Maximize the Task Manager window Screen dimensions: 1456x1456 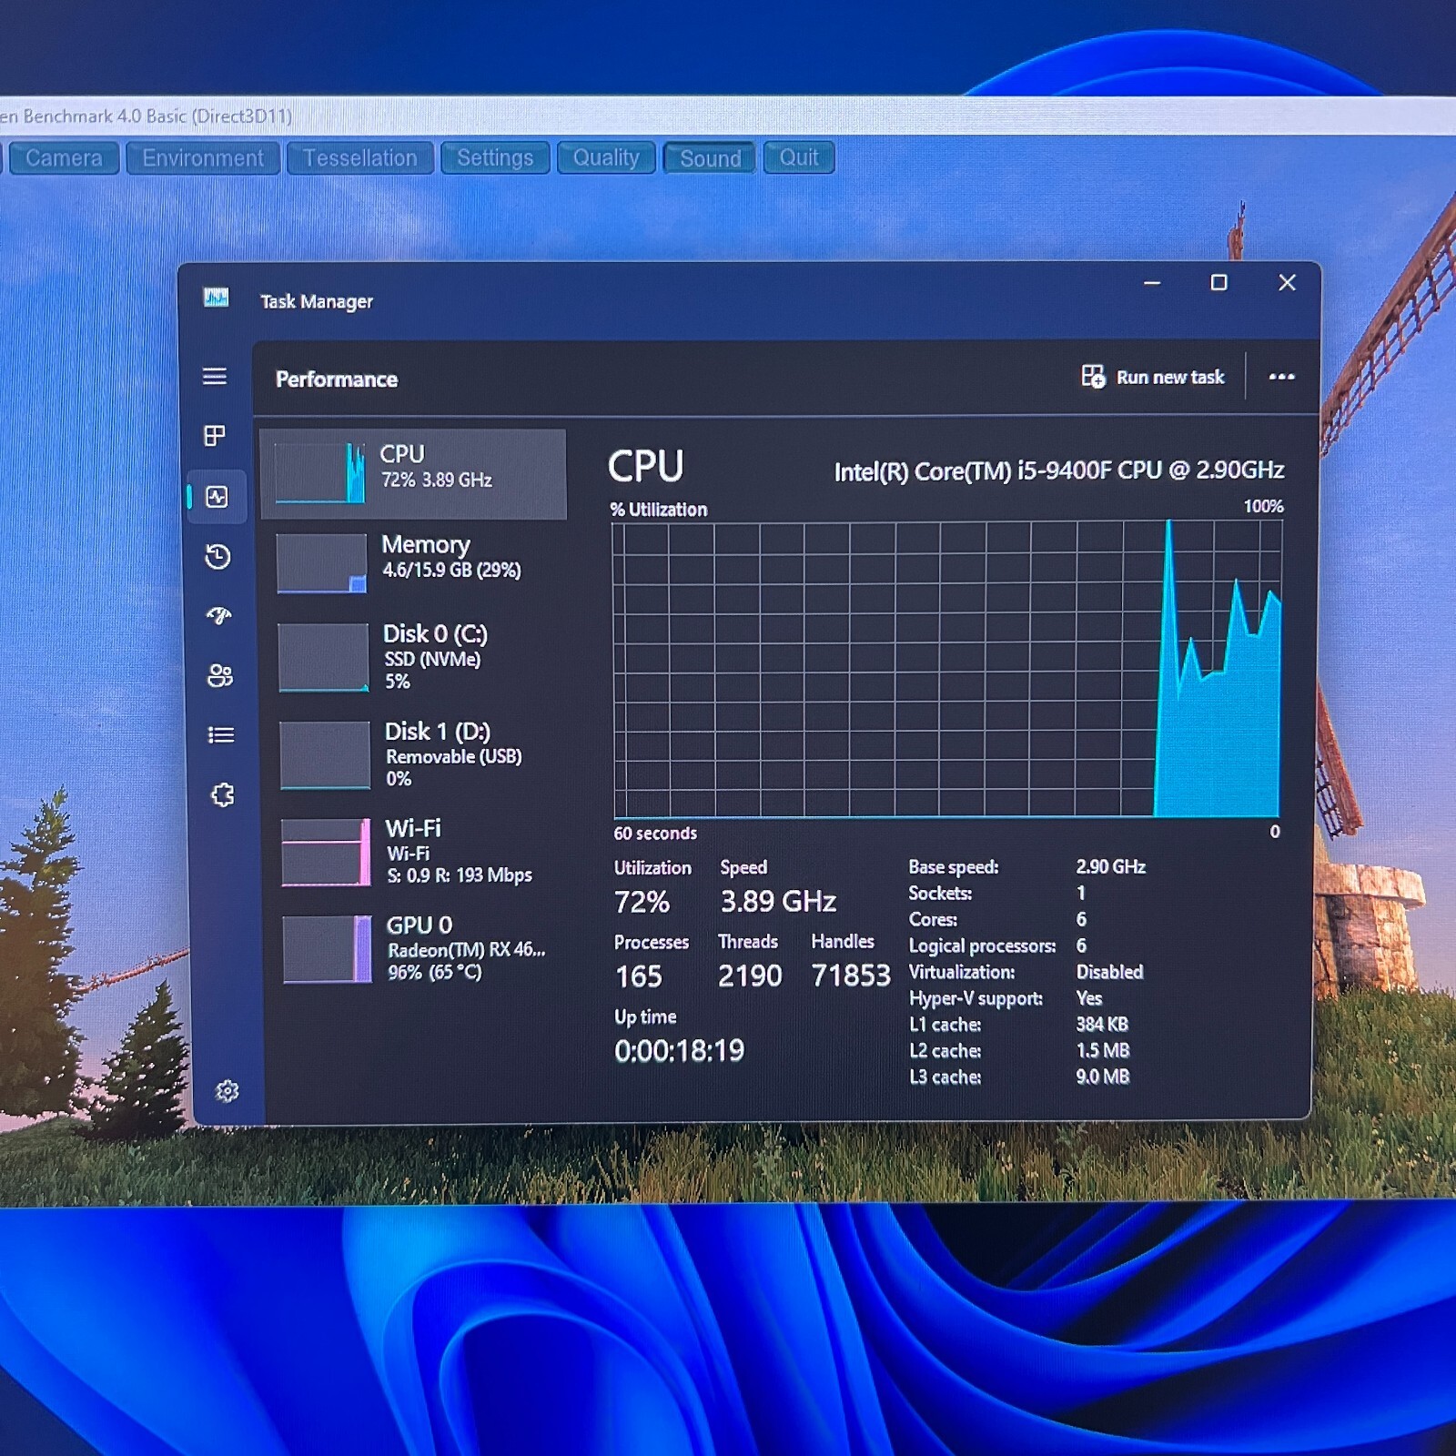pyautogui.click(x=1218, y=283)
